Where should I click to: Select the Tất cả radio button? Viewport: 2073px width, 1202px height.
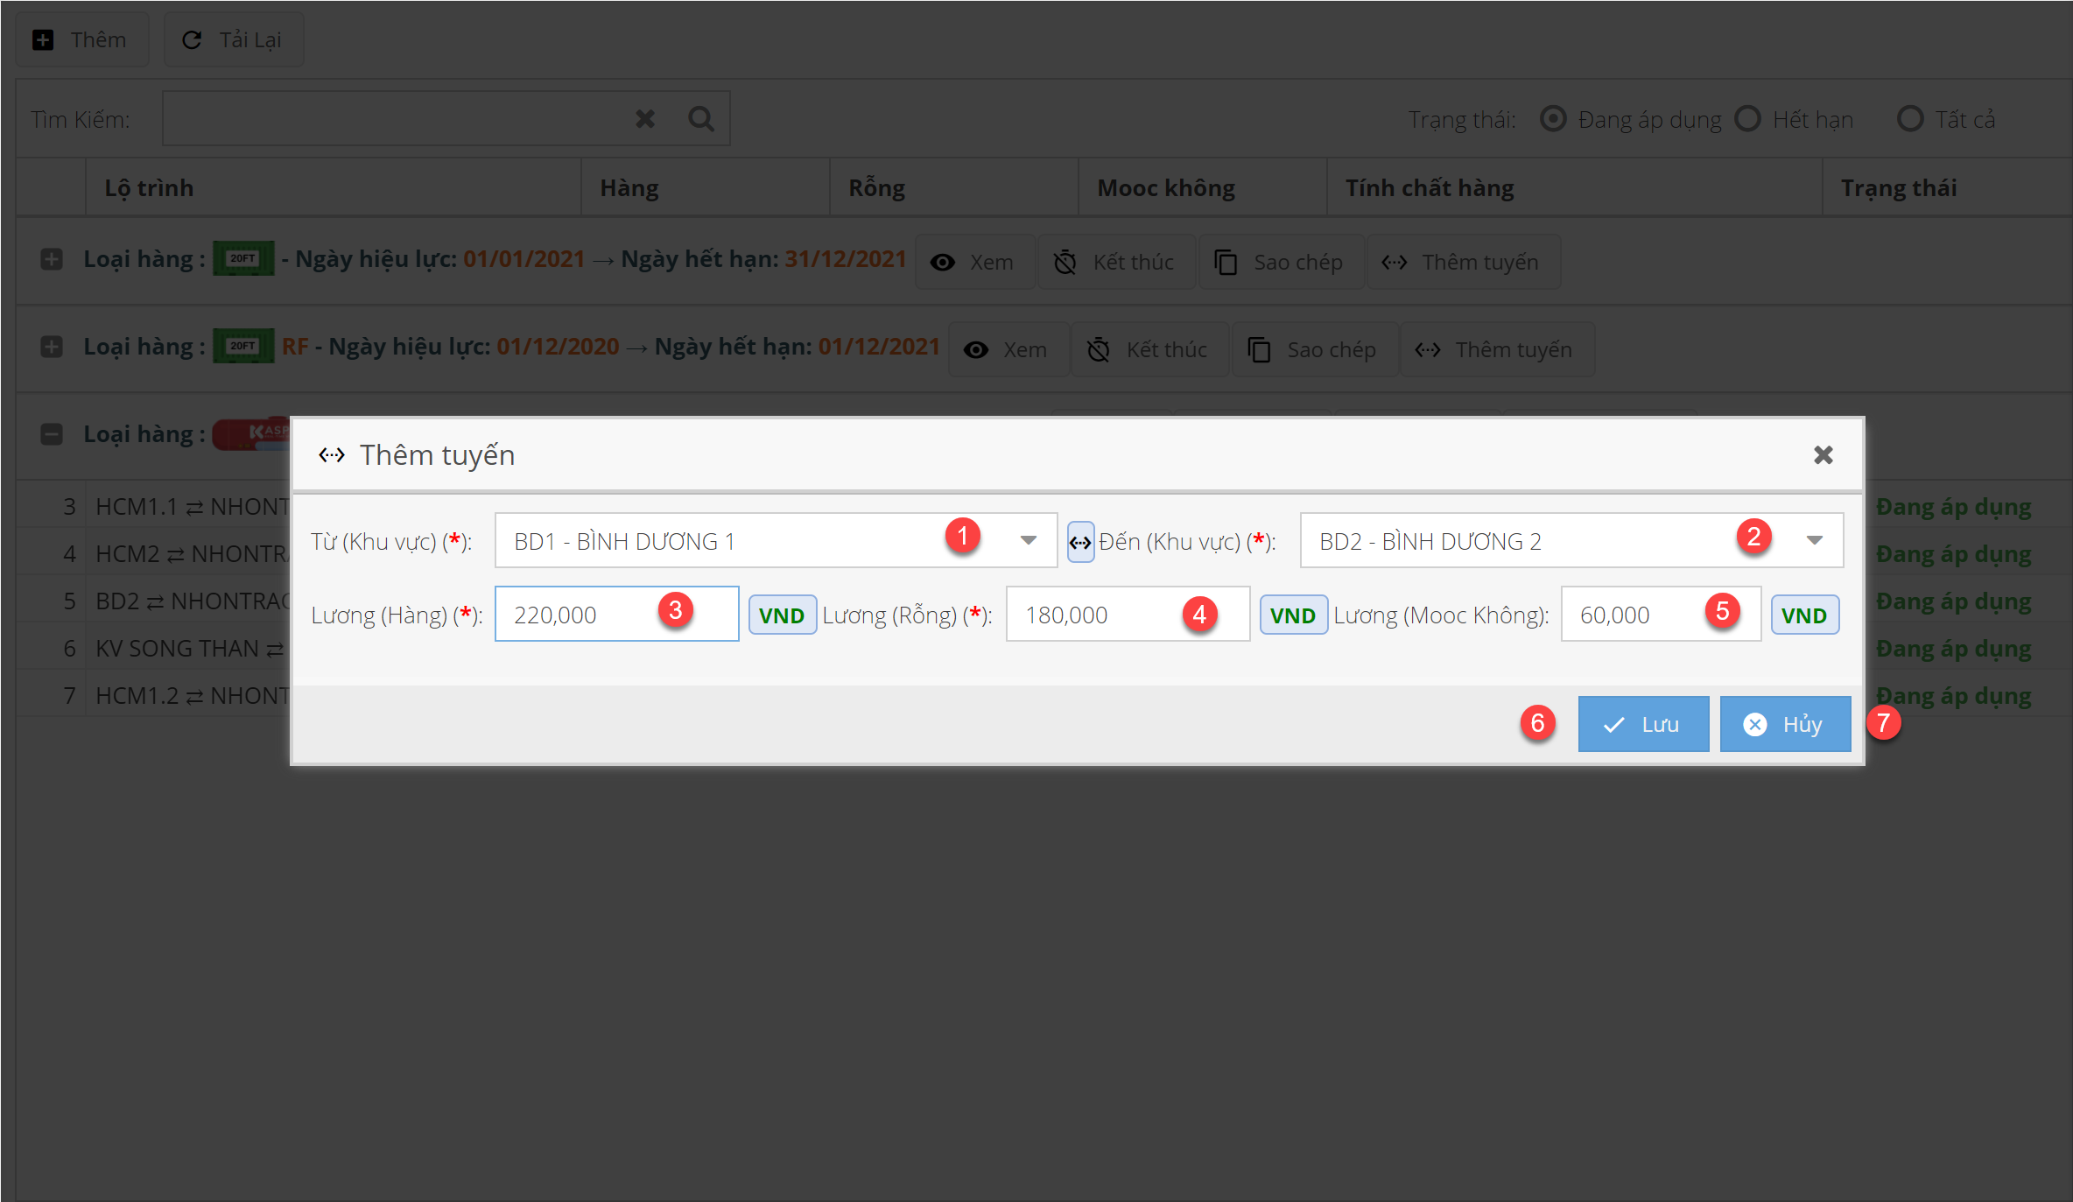[1910, 119]
